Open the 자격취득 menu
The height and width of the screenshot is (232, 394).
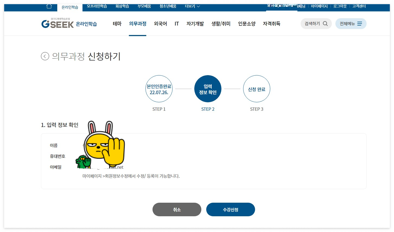272,24
